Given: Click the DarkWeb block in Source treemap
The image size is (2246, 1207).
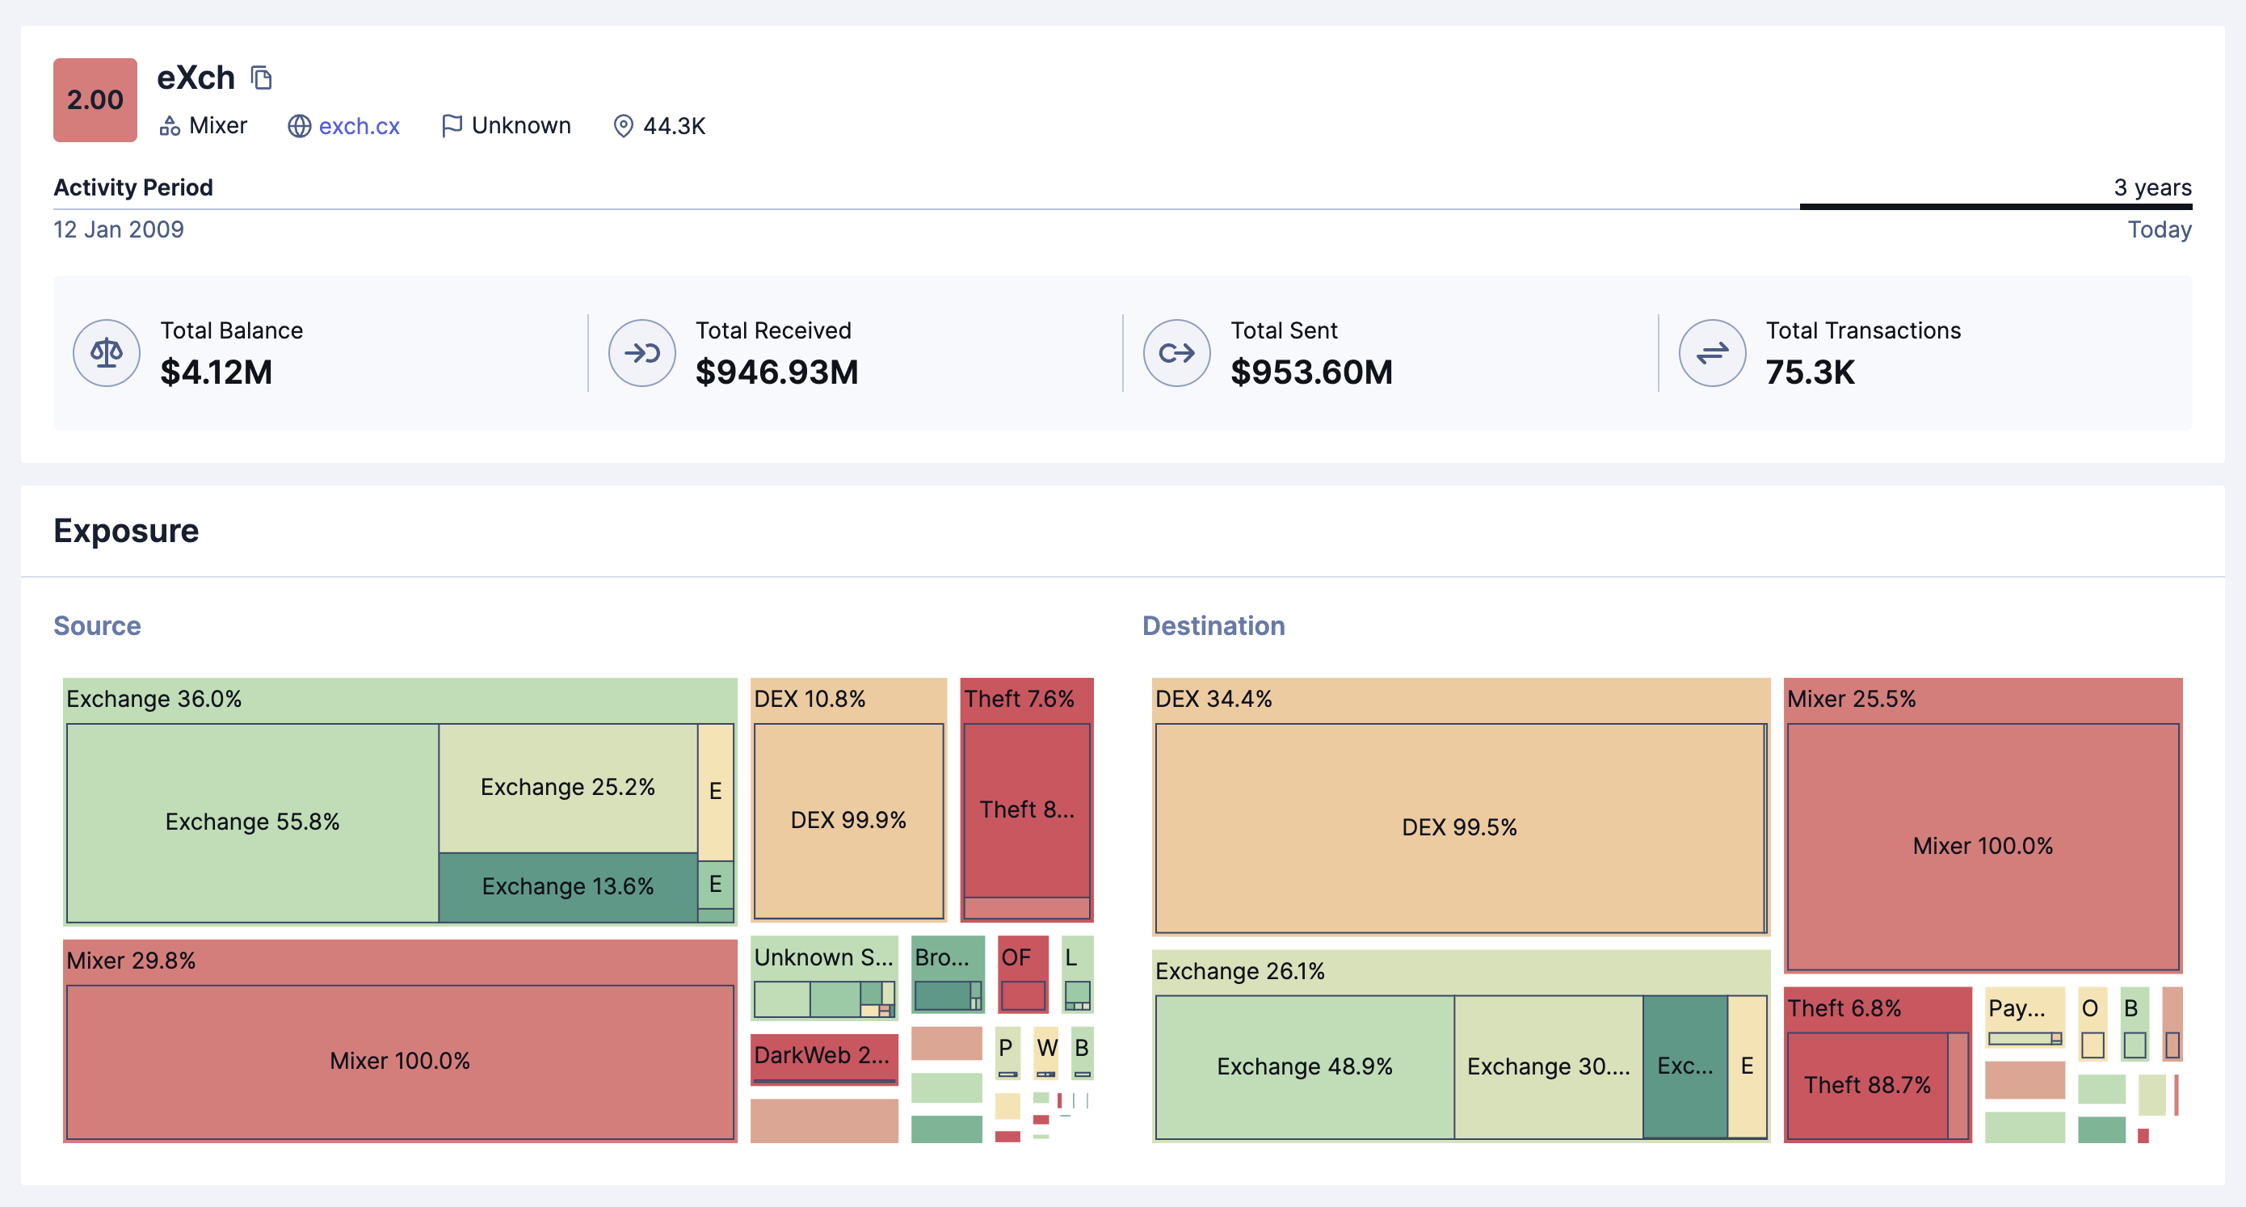Looking at the screenshot, I should tap(822, 1056).
